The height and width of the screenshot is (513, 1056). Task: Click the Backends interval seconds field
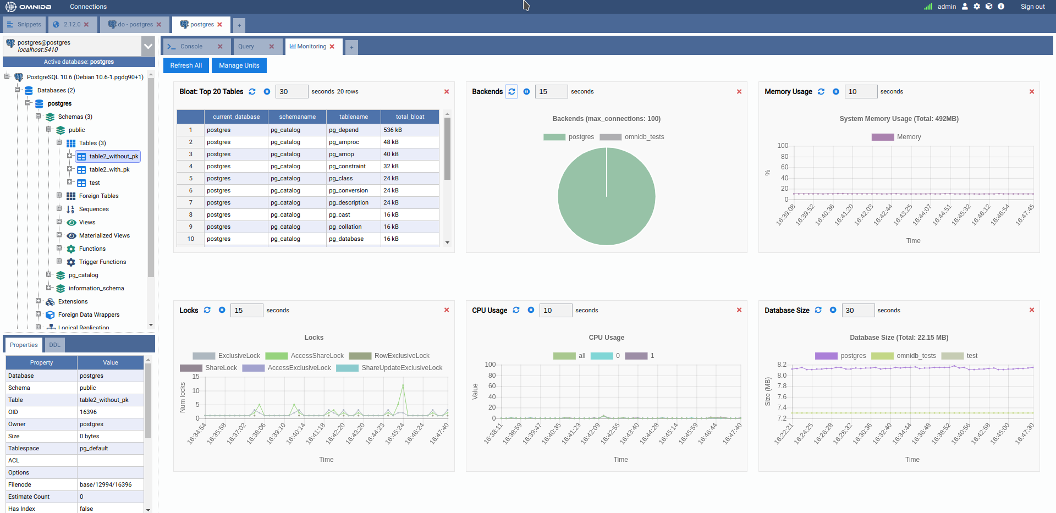(551, 92)
